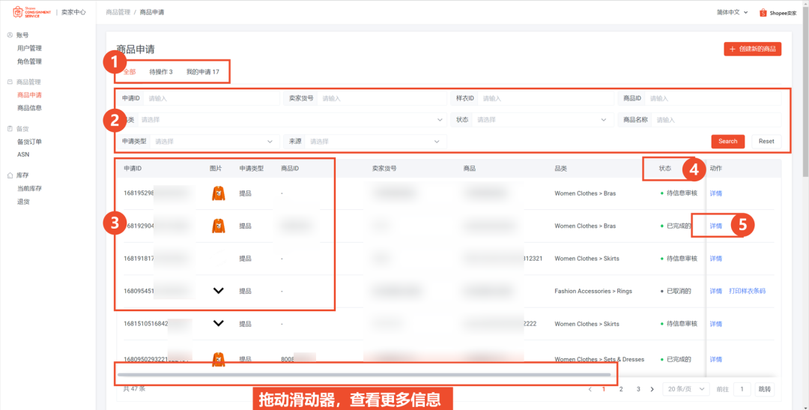
Task: Click the 创建新的商品 button
Action: click(753, 49)
